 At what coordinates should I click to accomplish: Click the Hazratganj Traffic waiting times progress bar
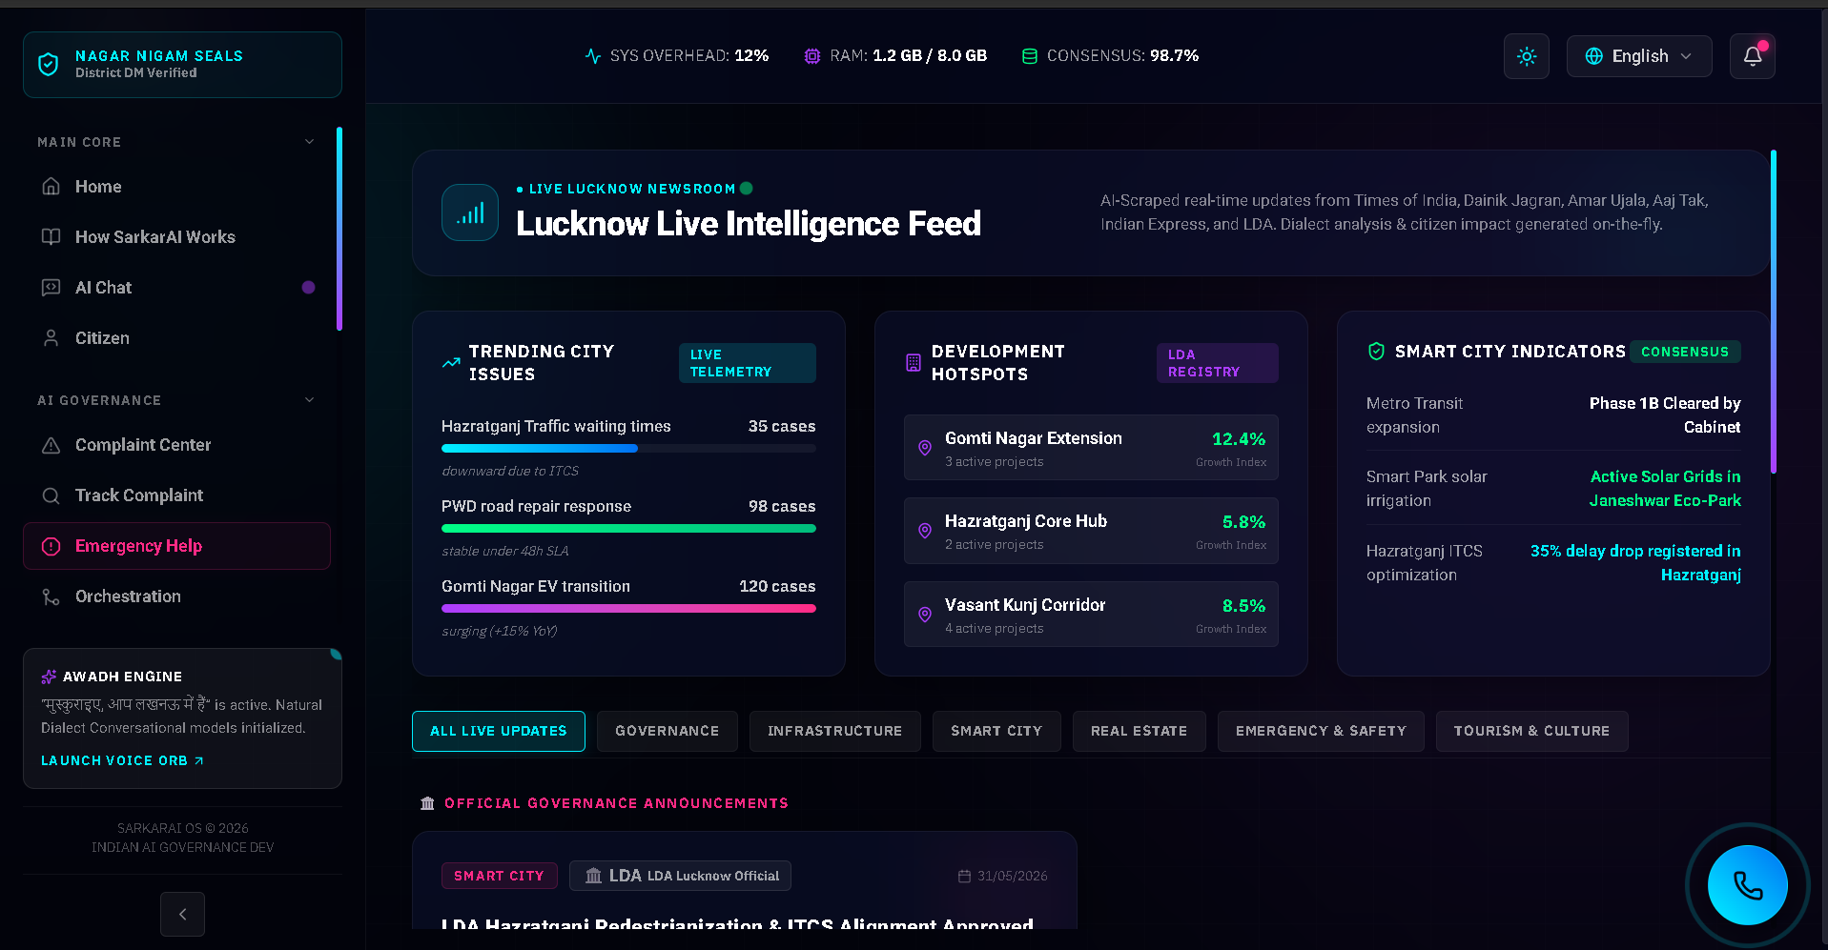click(628, 449)
